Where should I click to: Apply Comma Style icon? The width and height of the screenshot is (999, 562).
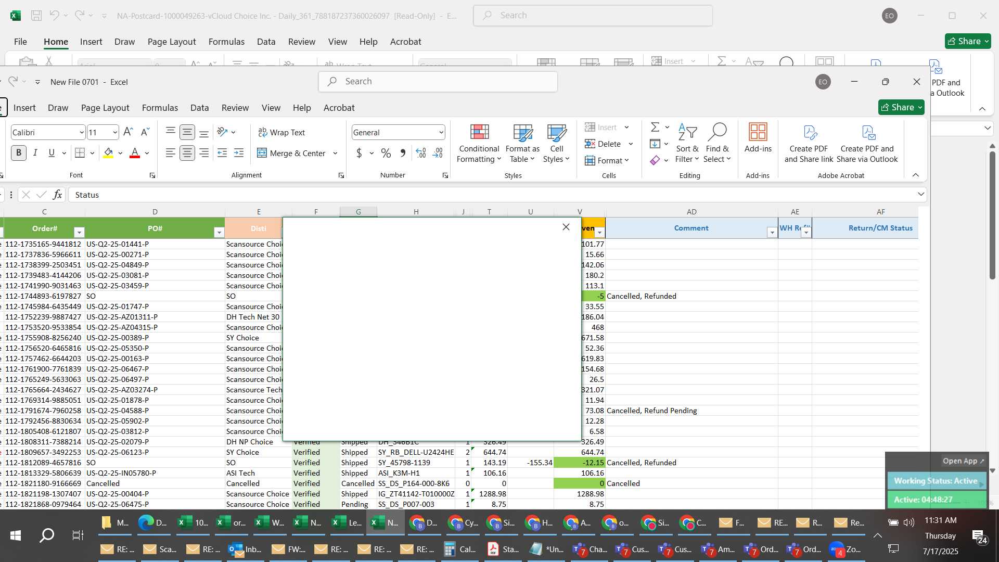403,153
